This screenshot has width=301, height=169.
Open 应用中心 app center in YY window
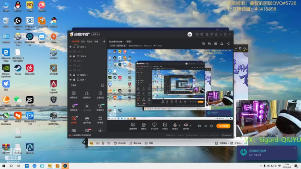(x=236, y=143)
